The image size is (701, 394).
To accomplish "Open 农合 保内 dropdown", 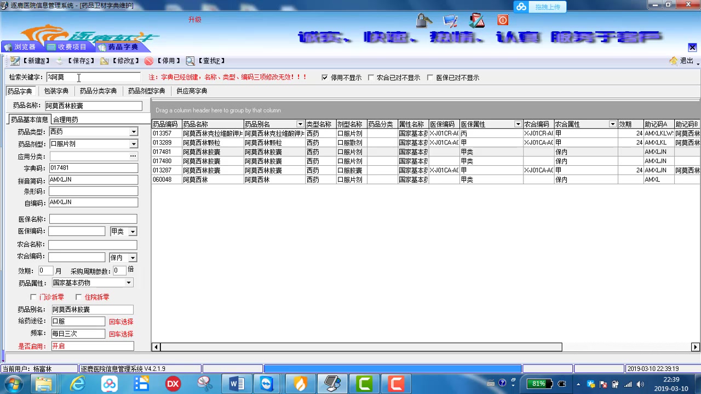I will 132,258.
